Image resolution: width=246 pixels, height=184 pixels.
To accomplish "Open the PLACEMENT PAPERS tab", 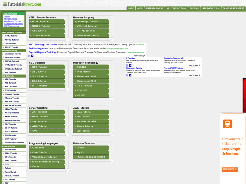I will coord(233,8).
